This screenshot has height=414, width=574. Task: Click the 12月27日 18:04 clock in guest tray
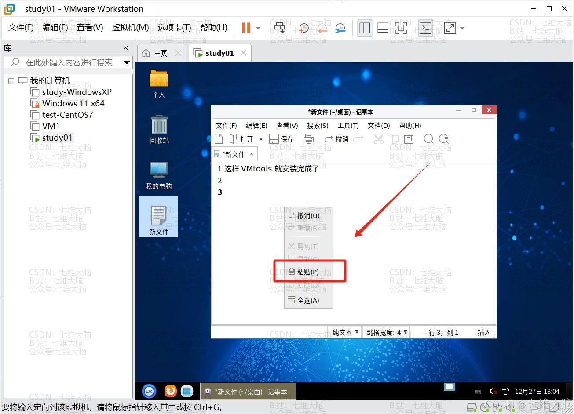(x=537, y=391)
